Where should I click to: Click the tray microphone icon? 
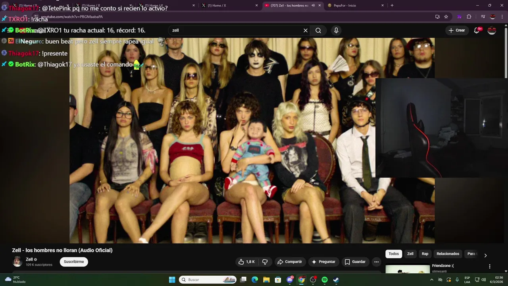457,280
